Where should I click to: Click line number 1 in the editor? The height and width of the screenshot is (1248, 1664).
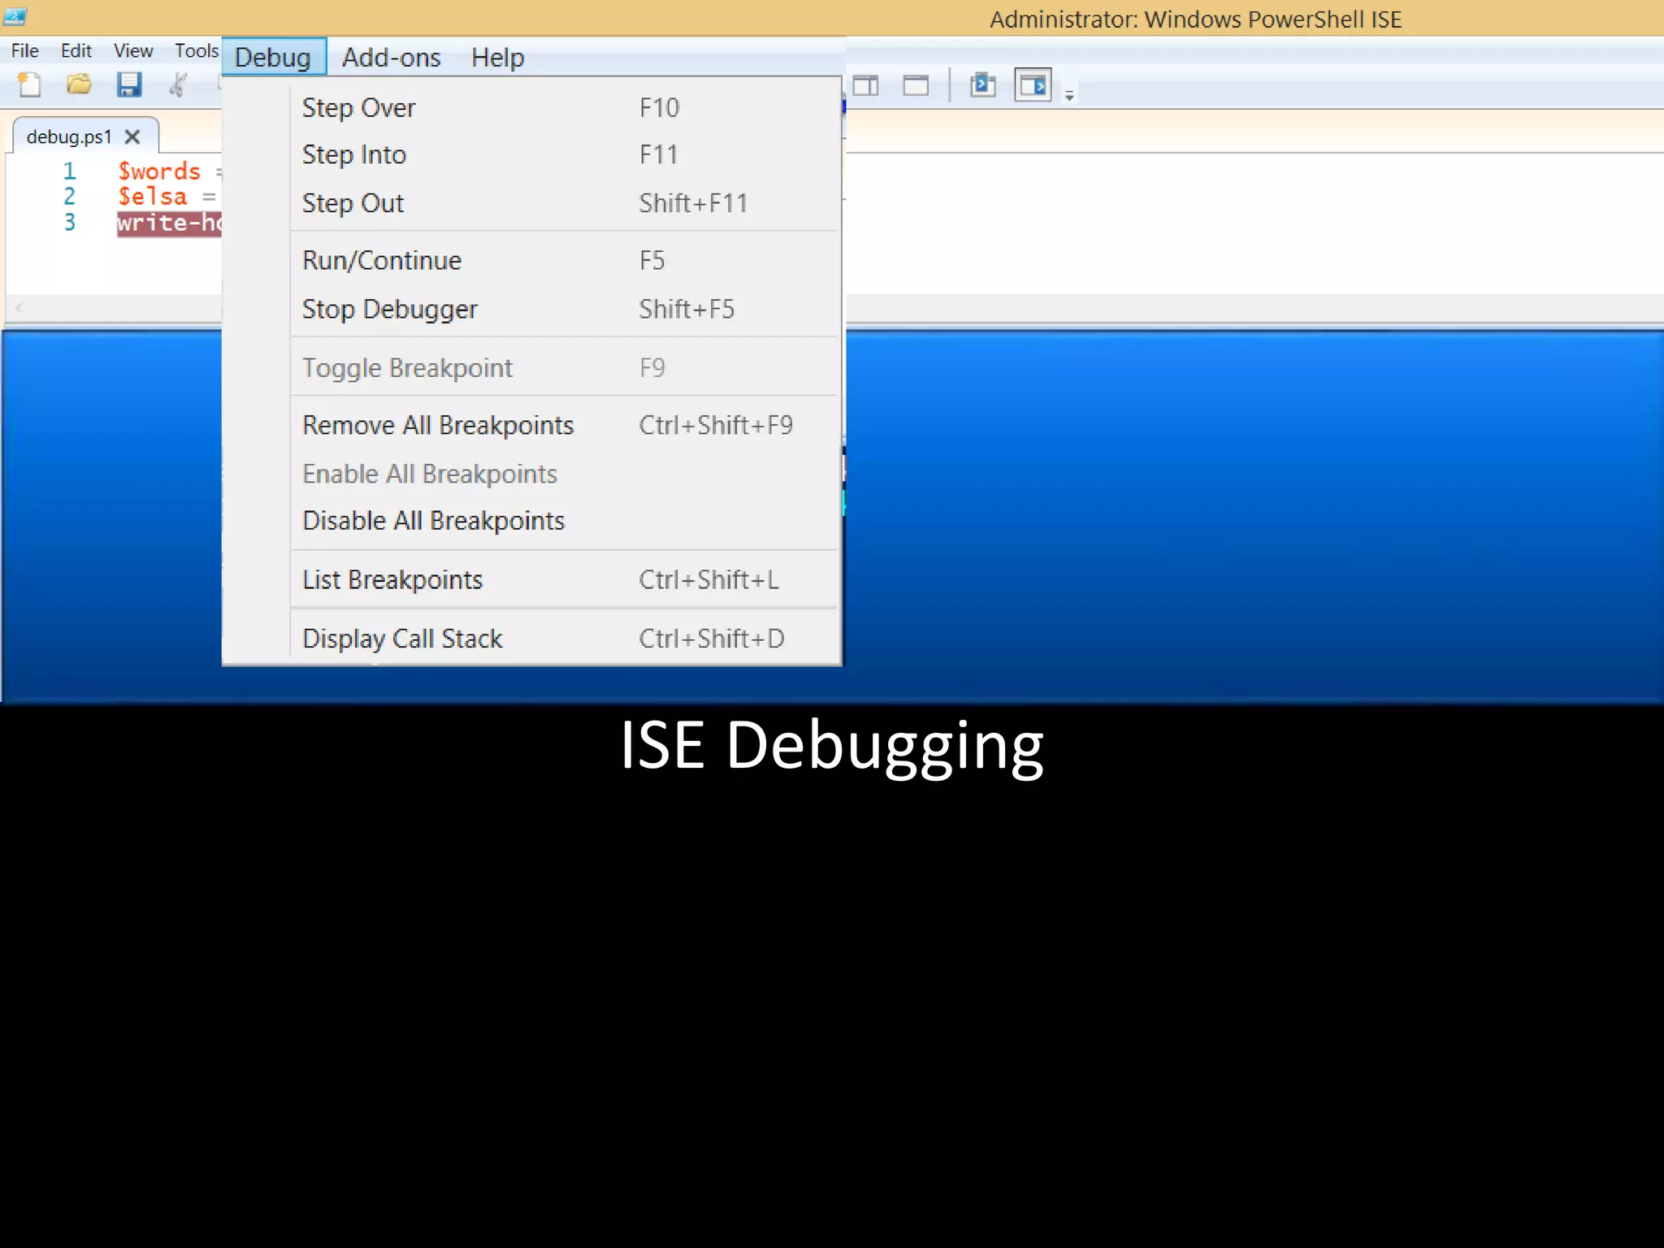[x=70, y=171]
